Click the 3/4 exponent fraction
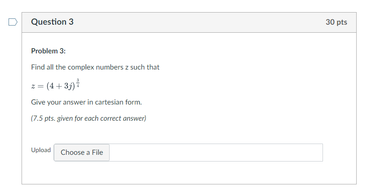This screenshot has width=367, height=188. (78, 83)
